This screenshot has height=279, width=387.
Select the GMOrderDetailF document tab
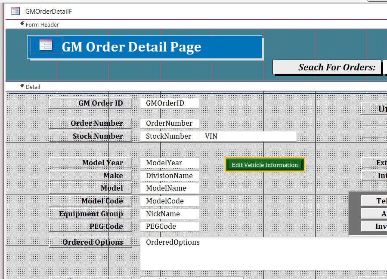(x=48, y=11)
